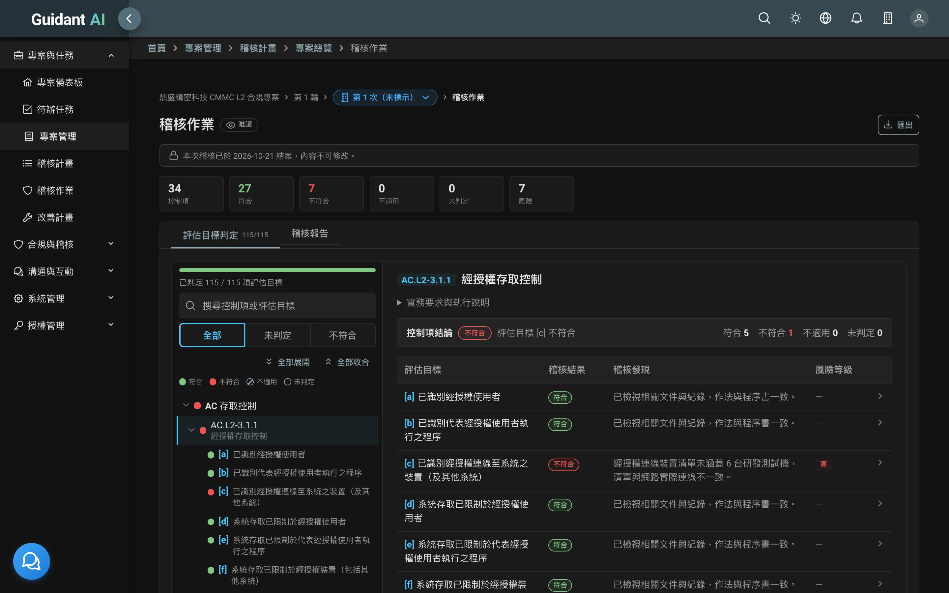Click the 搜尋控制項或評估目標 search field

[277, 305]
